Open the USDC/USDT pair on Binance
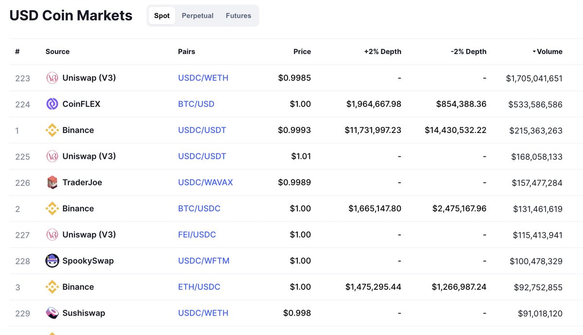Viewport: 583px width, 335px height. click(202, 130)
